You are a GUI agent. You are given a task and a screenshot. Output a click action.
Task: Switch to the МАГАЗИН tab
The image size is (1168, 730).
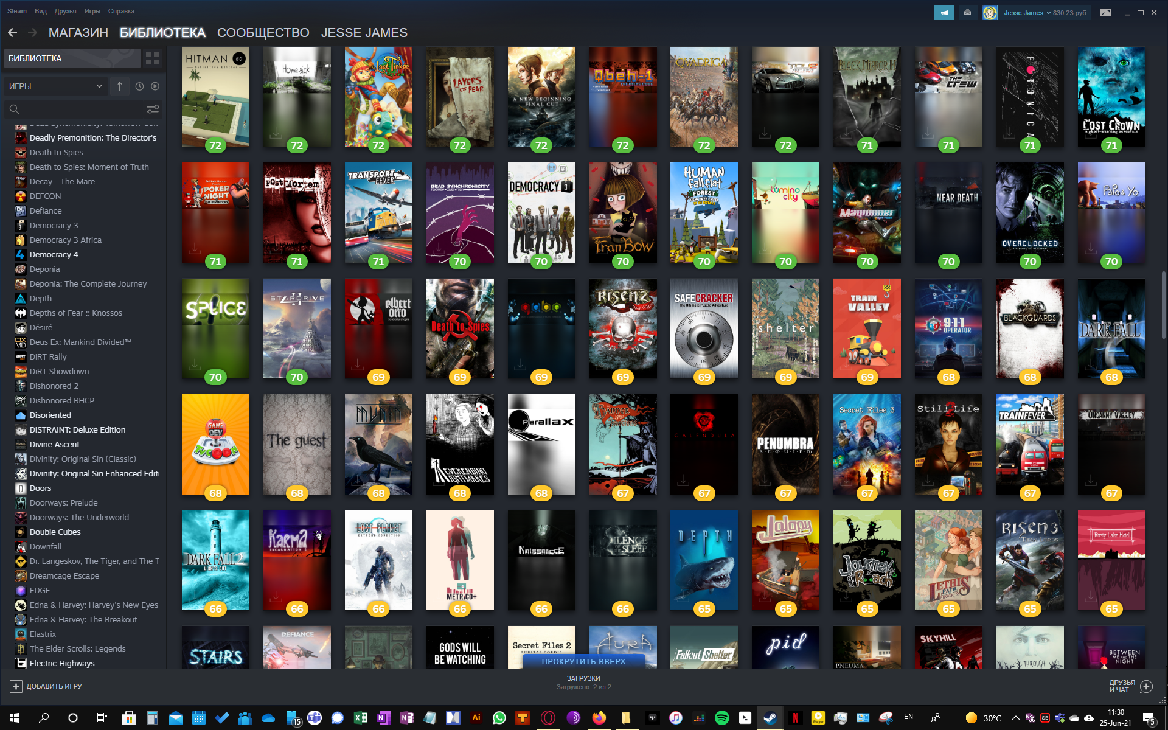[x=78, y=33]
